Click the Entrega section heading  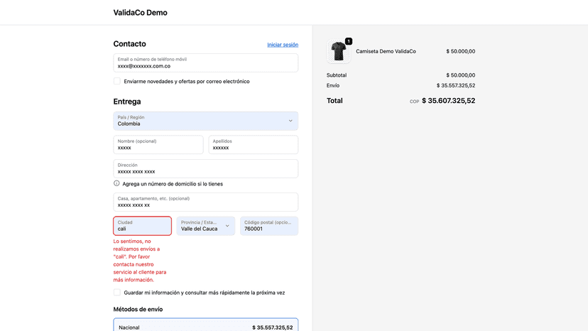click(x=127, y=102)
